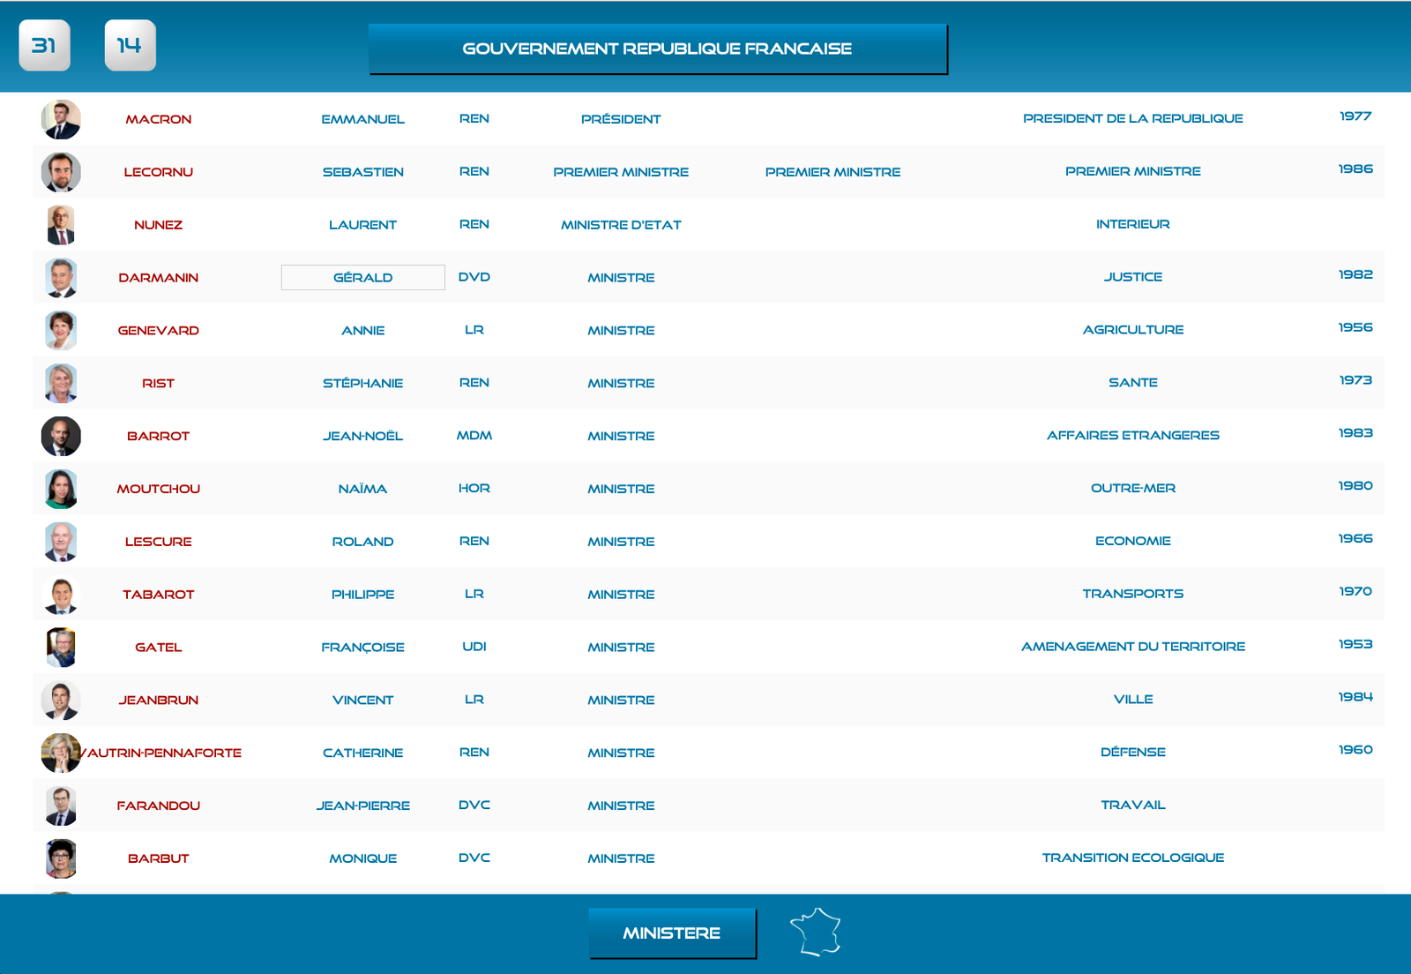Viewport: 1411px width, 974px height.
Task: Click the MINISTRE D'ETAT title for Nunez
Action: click(621, 225)
